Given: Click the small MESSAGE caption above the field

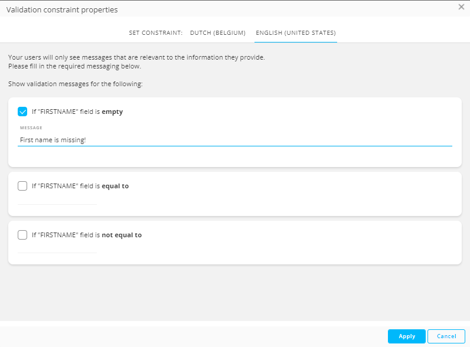Looking at the screenshot, I should click(x=31, y=127).
